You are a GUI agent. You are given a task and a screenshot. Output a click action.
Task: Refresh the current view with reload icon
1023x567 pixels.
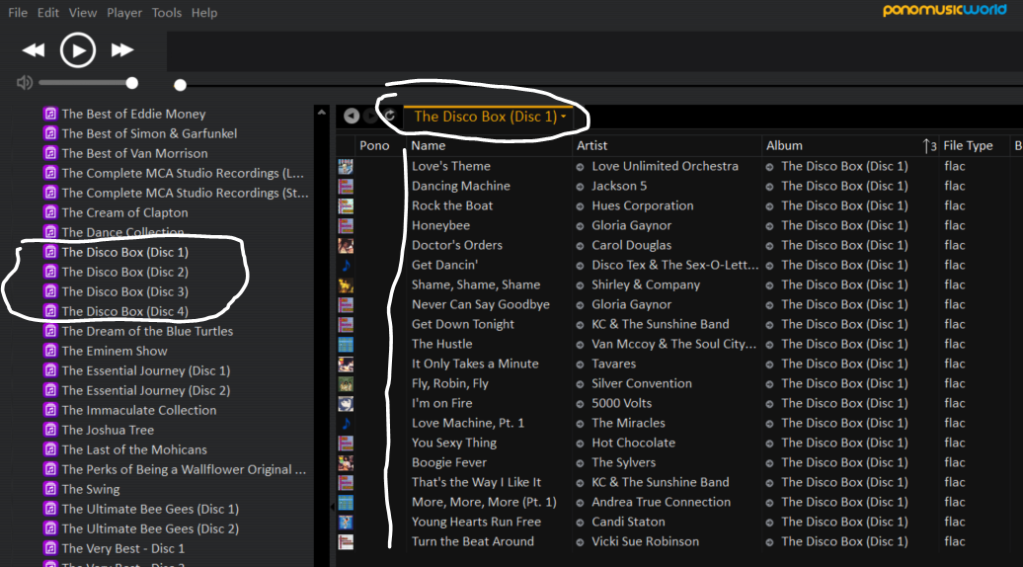[x=389, y=117]
